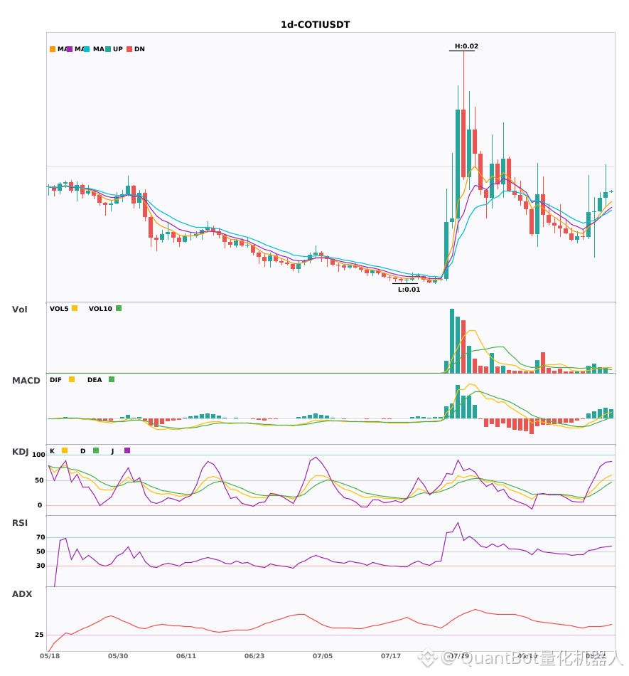Click the 100 level on KDJ axis
Viewport: 629px width, 676px height.
38,455
